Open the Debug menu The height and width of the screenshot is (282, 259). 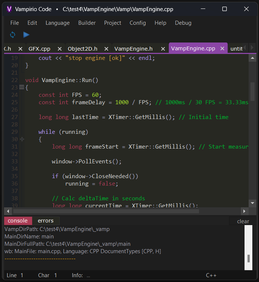[x=183, y=23]
